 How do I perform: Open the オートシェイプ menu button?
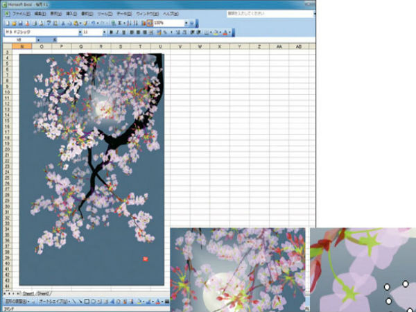pos(54,302)
